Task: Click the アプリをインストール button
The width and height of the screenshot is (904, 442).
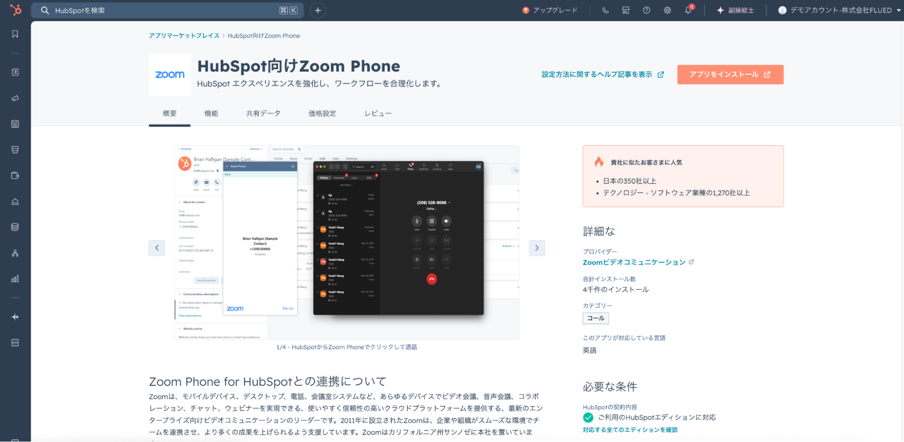Action: tap(730, 75)
